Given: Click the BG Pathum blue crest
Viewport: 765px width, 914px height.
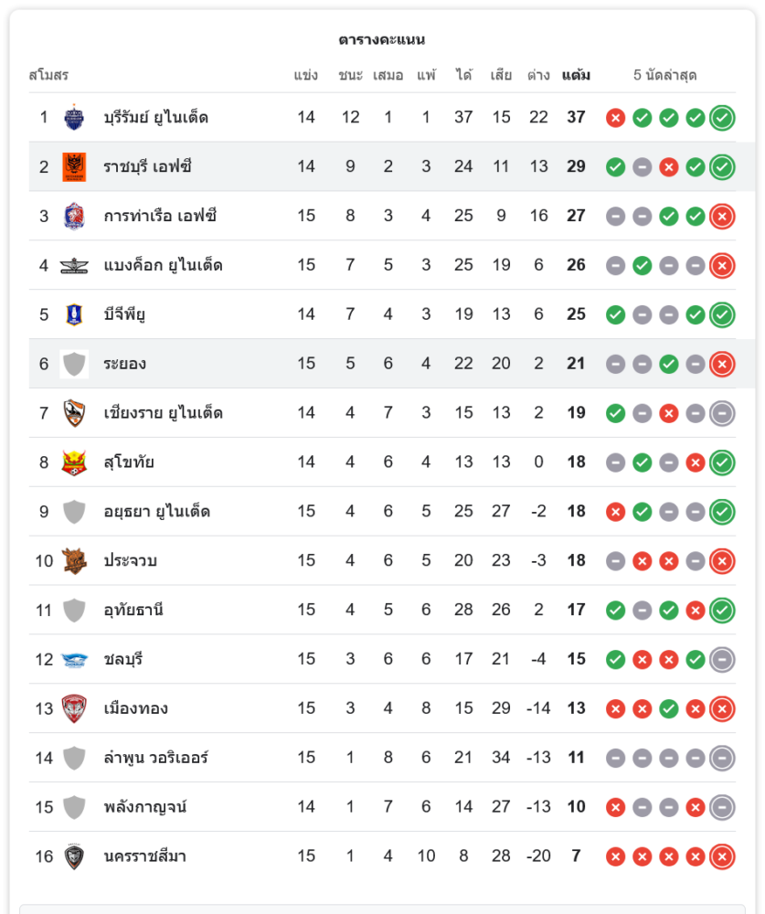Looking at the screenshot, I should tap(74, 314).
